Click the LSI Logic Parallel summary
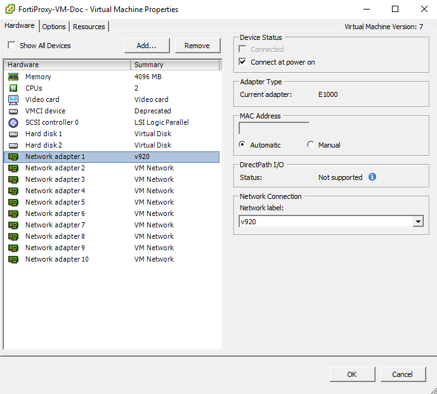The image size is (437, 394). [162, 122]
